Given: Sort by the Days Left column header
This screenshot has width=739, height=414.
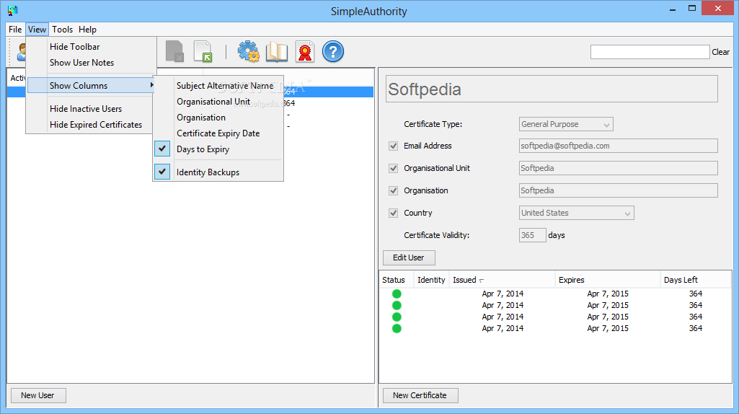Looking at the screenshot, I should coord(696,280).
